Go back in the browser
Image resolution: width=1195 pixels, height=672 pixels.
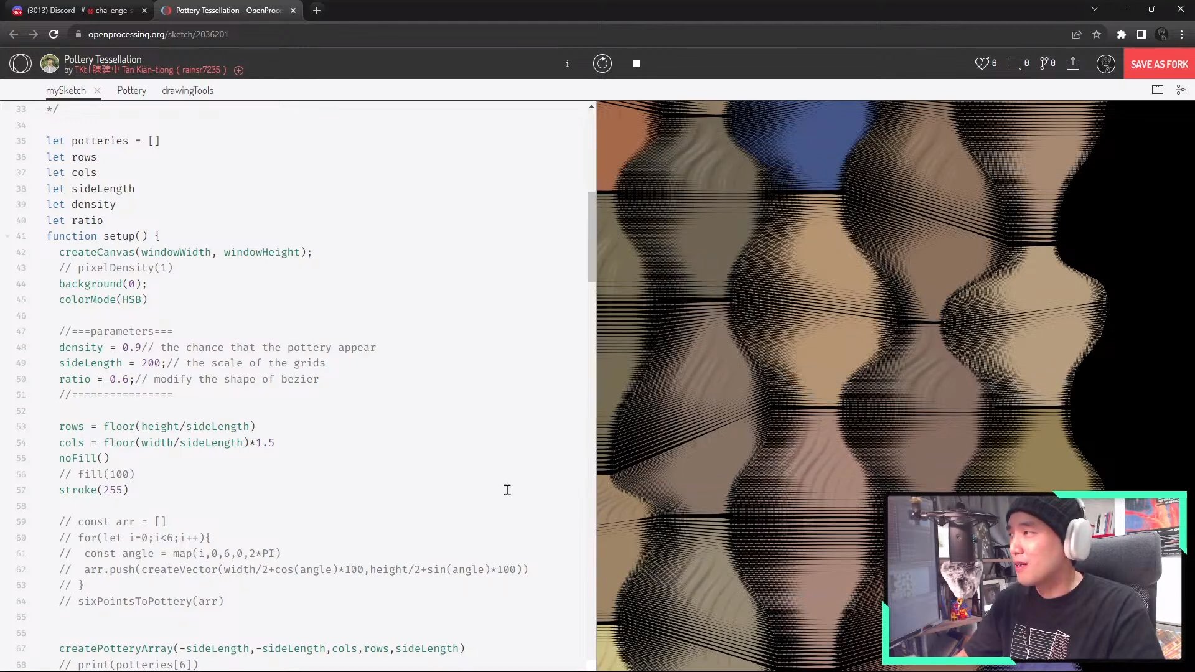click(14, 34)
